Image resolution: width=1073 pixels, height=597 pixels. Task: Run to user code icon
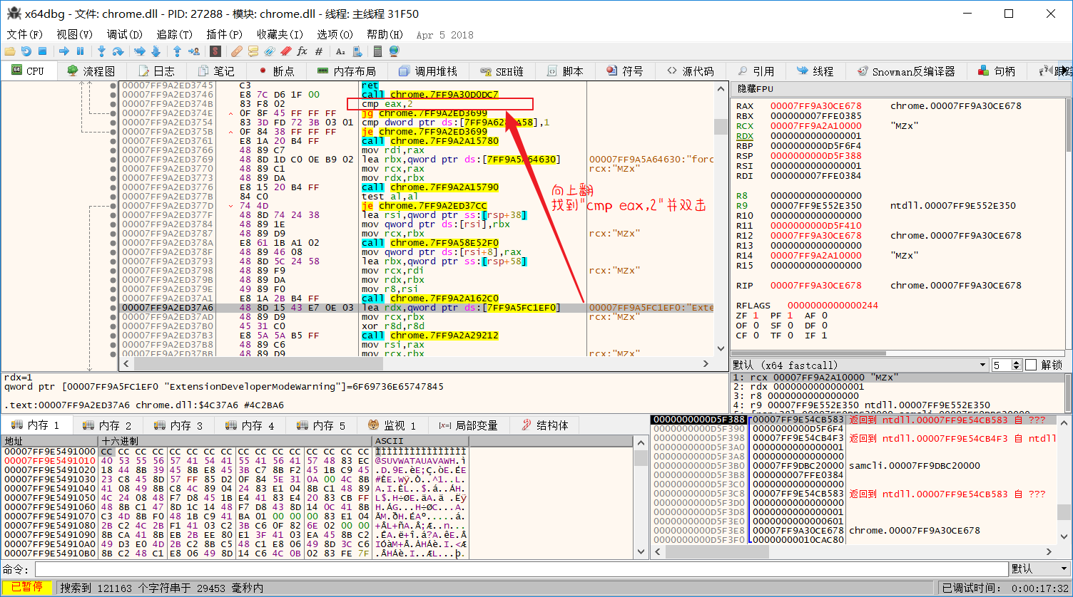(193, 51)
